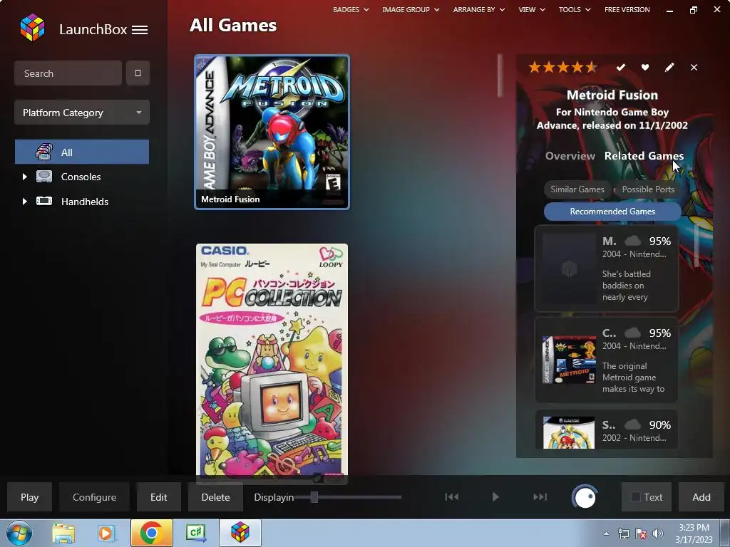Click the Handhelds category icon
This screenshot has height=547, width=730.
(44, 201)
